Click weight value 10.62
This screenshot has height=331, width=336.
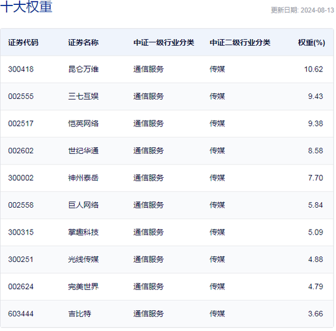[313, 69]
